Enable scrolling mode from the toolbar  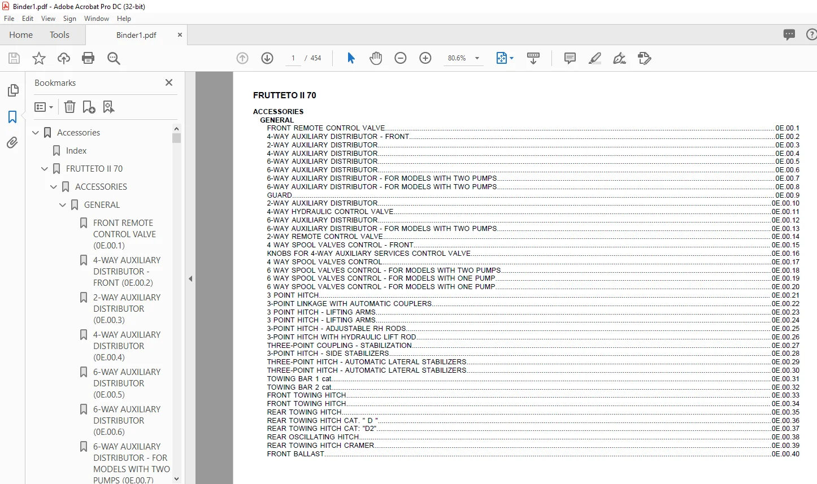[x=533, y=58]
